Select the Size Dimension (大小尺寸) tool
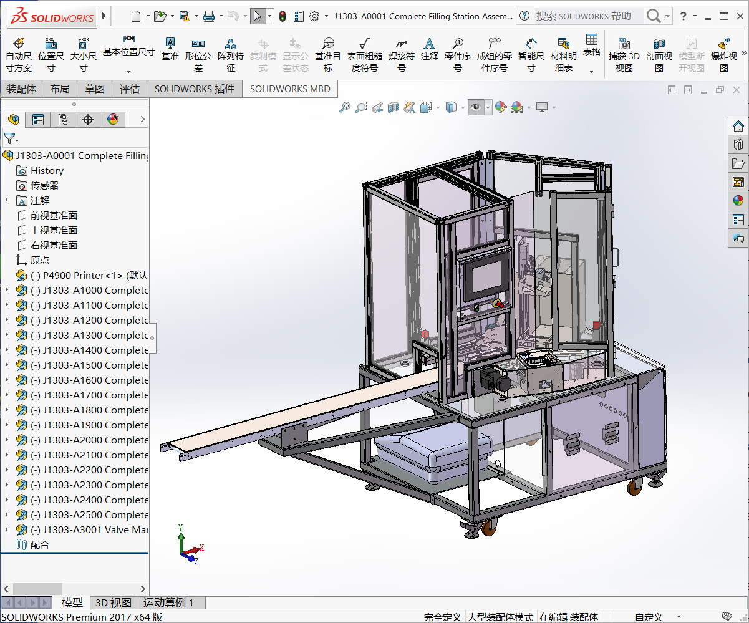Image resolution: width=749 pixels, height=623 pixels. tap(83, 54)
